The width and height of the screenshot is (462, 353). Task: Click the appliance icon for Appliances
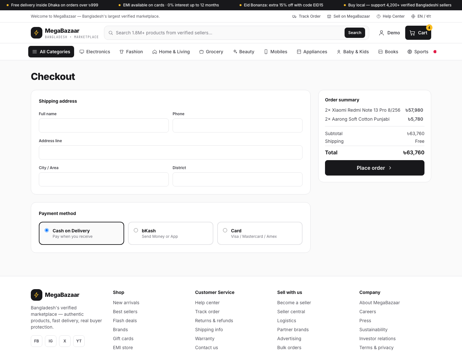(299, 52)
